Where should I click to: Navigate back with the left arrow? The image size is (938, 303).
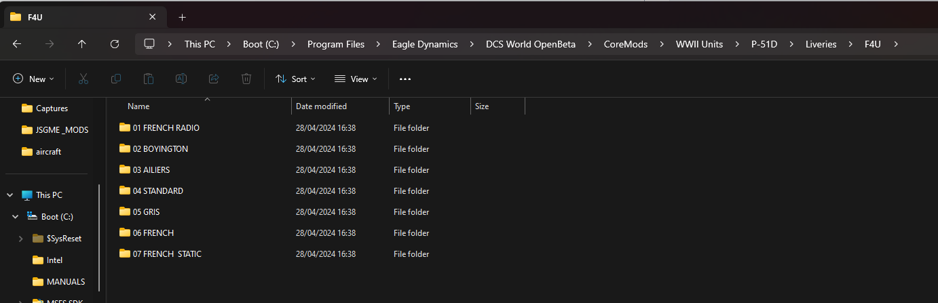[x=17, y=44]
